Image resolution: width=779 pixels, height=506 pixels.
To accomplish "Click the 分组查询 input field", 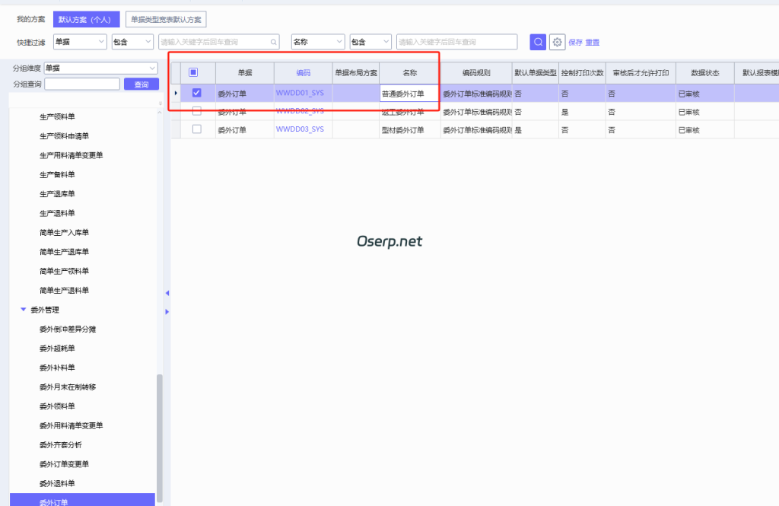I will pos(82,84).
